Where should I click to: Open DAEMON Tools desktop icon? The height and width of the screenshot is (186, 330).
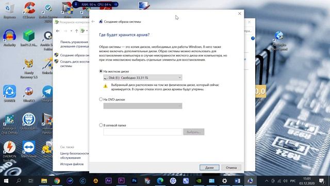[x=9, y=151]
